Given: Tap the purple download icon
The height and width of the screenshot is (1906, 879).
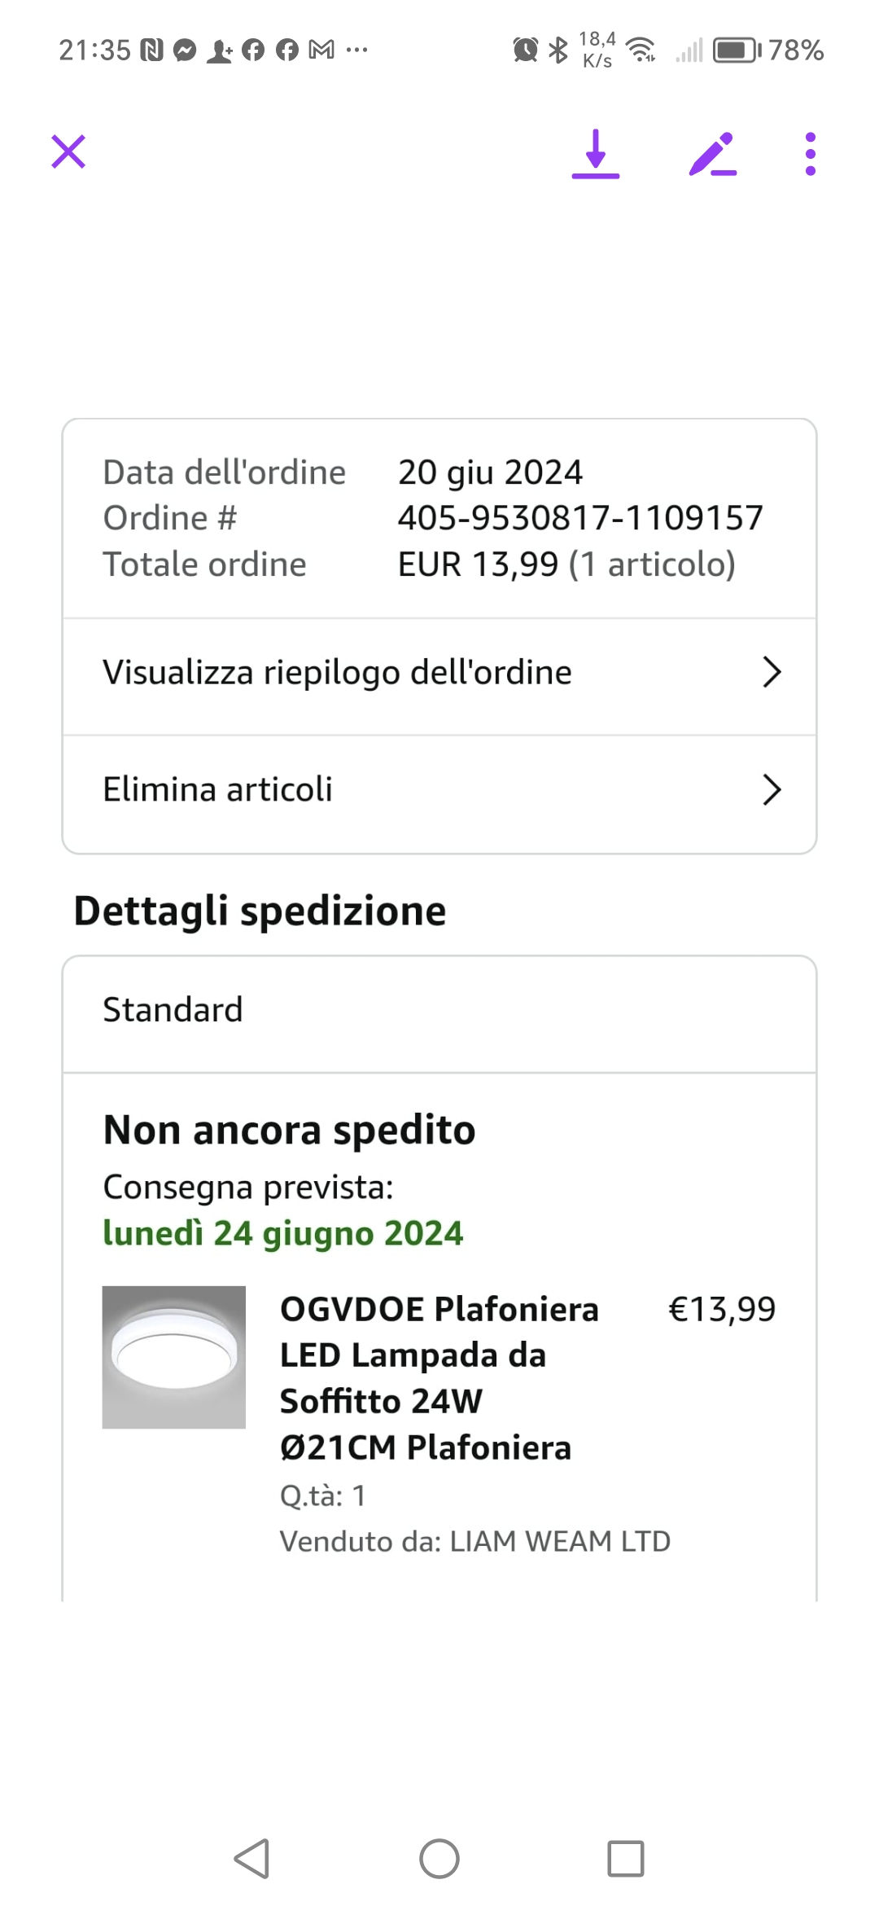Looking at the screenshot, I should (596, 154).
